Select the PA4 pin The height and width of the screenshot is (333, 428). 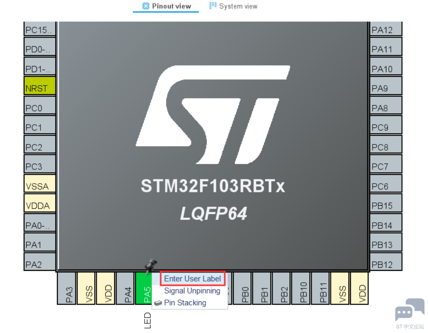(125, 289)
